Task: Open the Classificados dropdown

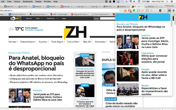Action: (x=52, y=18)
